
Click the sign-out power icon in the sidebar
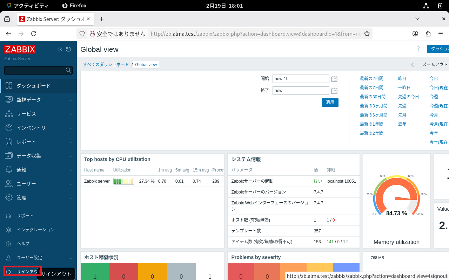click(x=8, y=272)
